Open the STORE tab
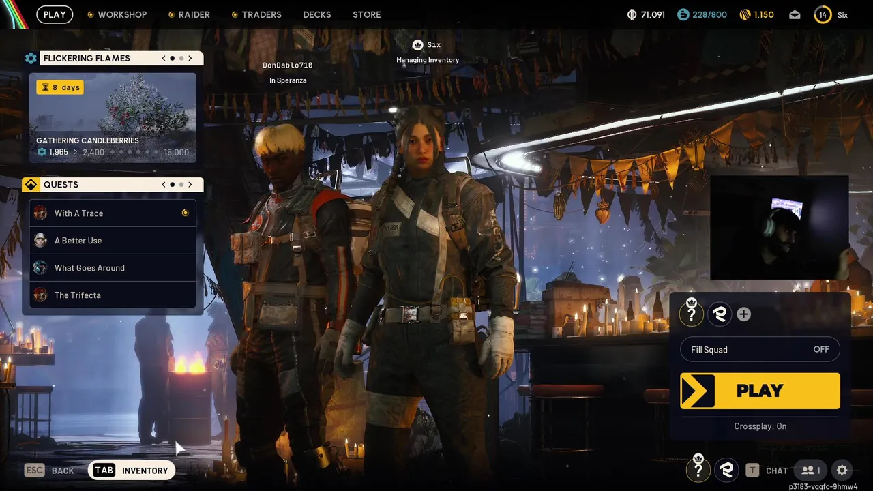873x491 pixels. [367, 14]
